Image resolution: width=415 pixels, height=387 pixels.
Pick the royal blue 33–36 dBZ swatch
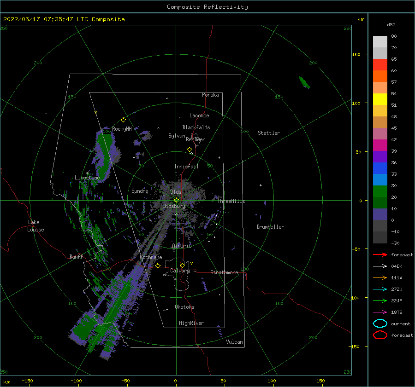coord(380,168)
